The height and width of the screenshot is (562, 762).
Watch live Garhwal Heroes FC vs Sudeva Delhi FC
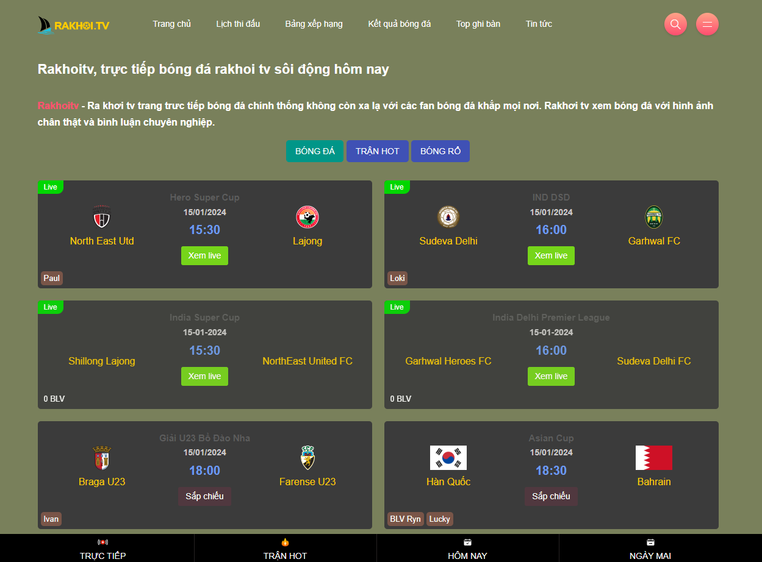(551, 376)
